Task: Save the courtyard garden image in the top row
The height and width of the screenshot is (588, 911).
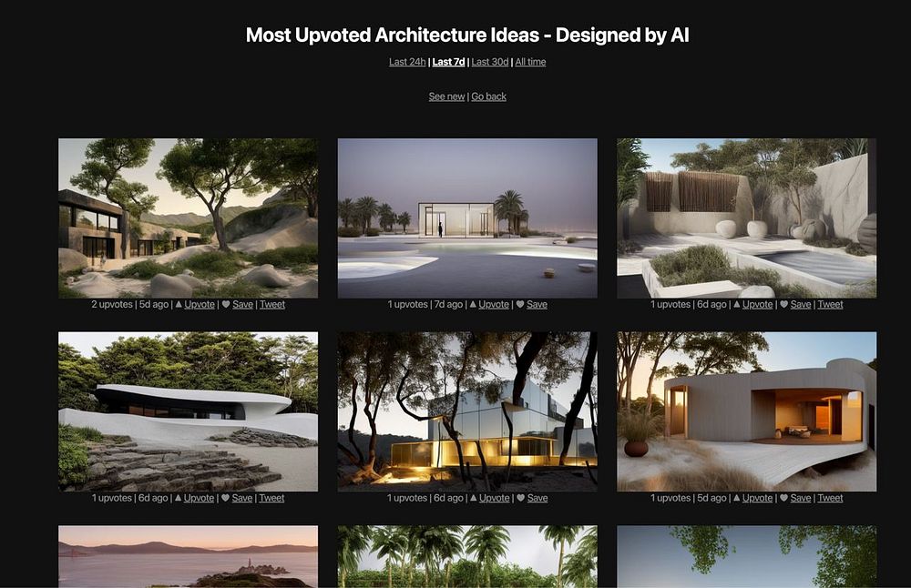Action: (x=801, y=304)
